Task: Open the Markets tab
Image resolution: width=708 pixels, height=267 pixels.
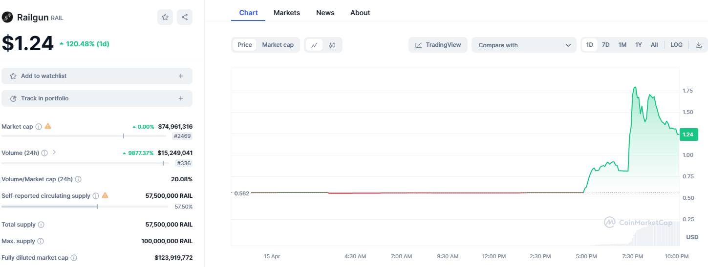Action: [x=287, y=13]
